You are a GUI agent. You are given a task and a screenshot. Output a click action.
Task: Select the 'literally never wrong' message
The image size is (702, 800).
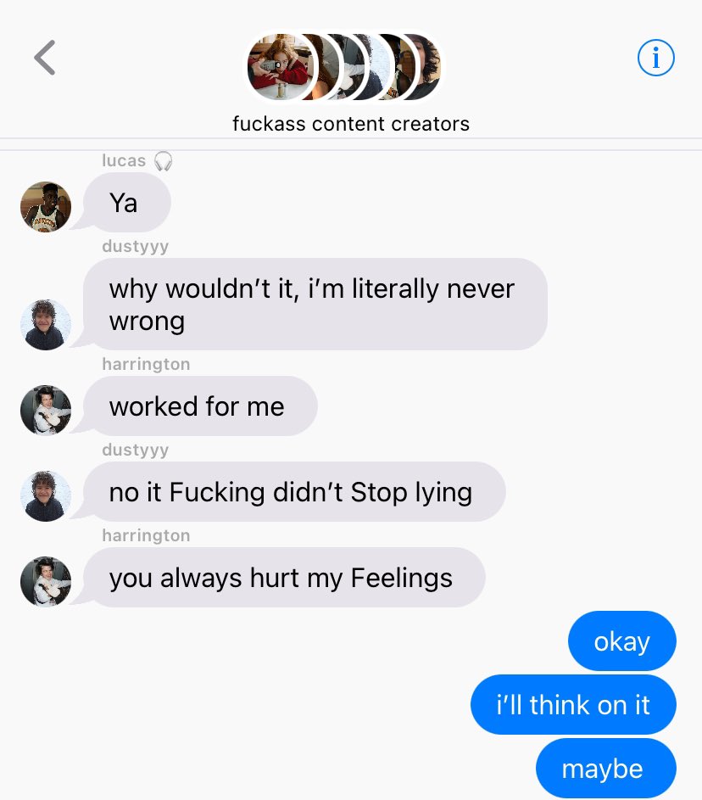coord(315,304)
